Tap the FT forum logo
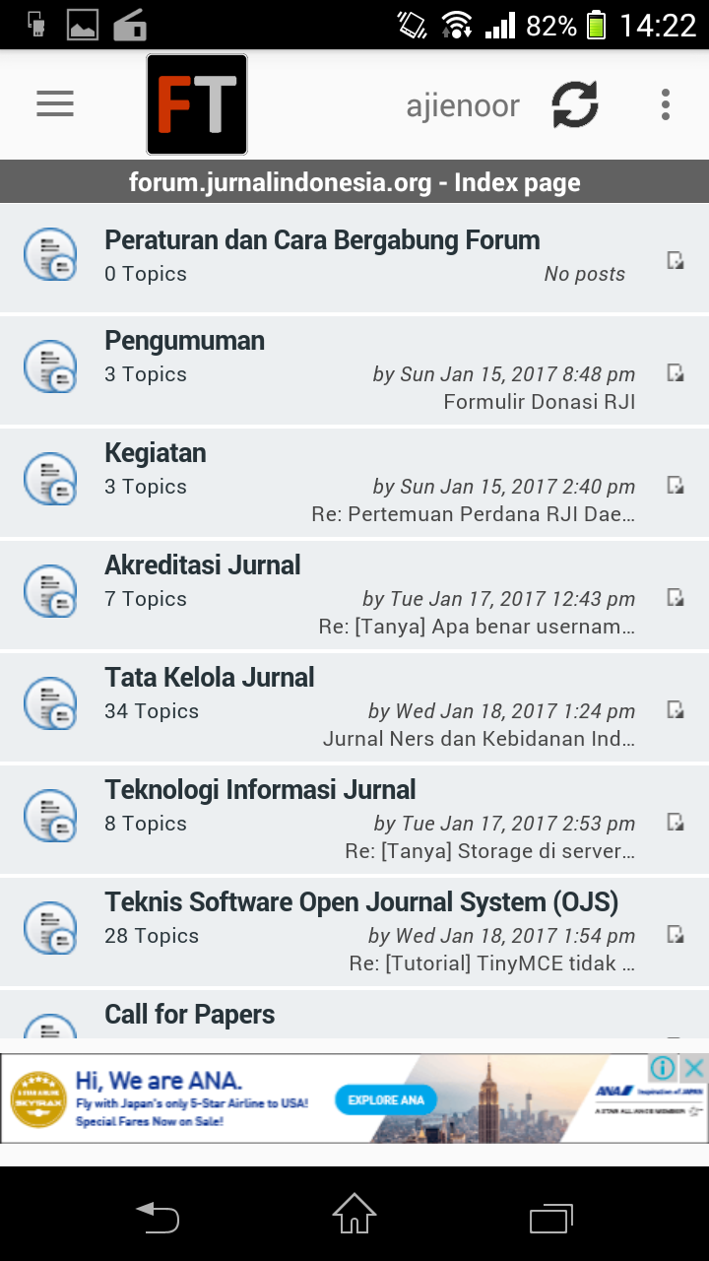709x1261 pixels. [x=197, y=104]
